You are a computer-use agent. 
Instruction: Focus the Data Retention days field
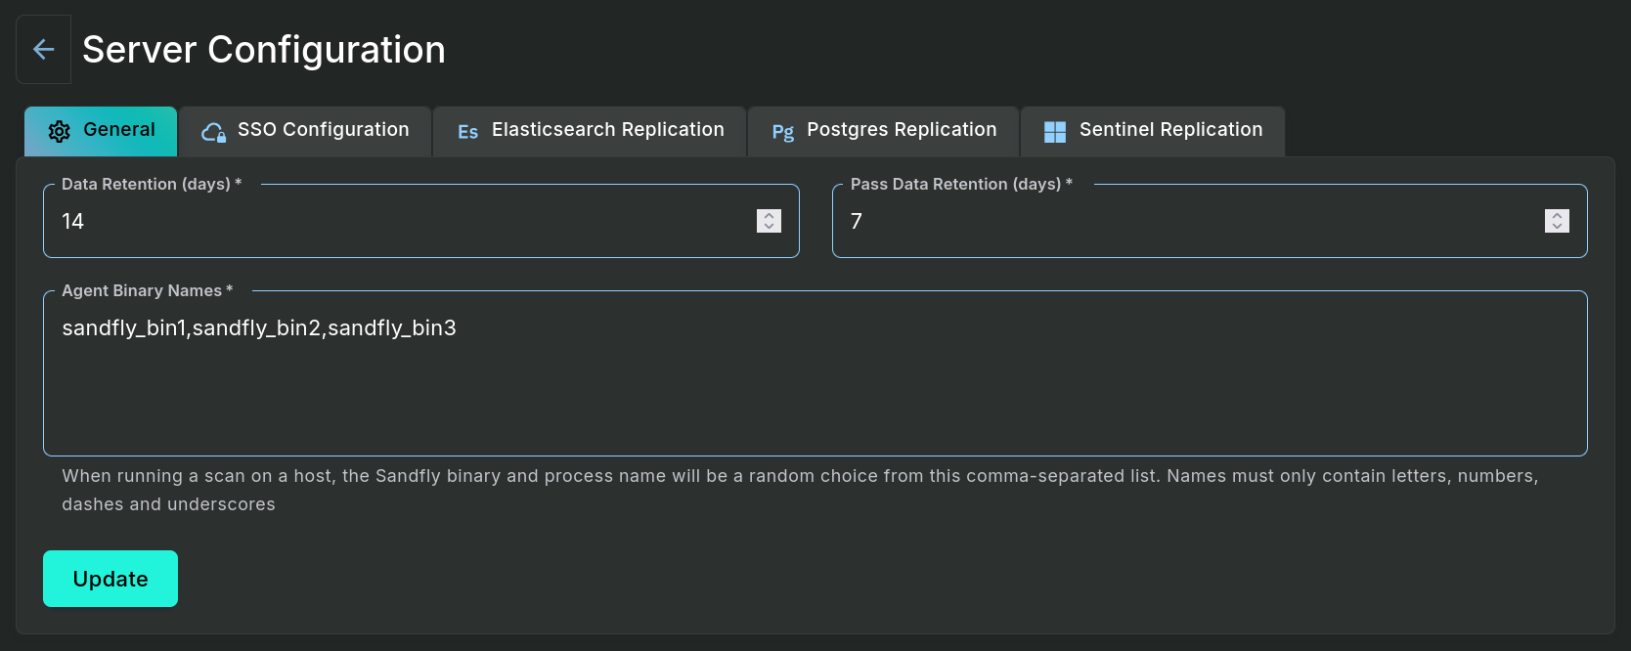[x=391, y=222]
